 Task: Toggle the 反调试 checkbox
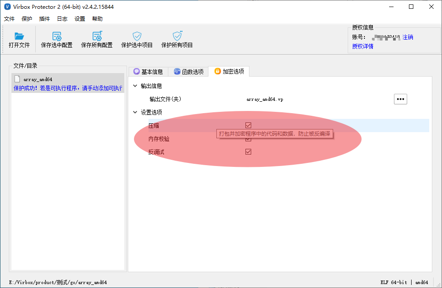point(248,152)
